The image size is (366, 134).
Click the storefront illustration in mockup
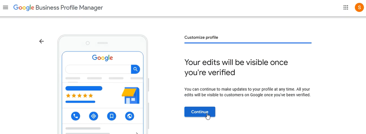[131, 95]
